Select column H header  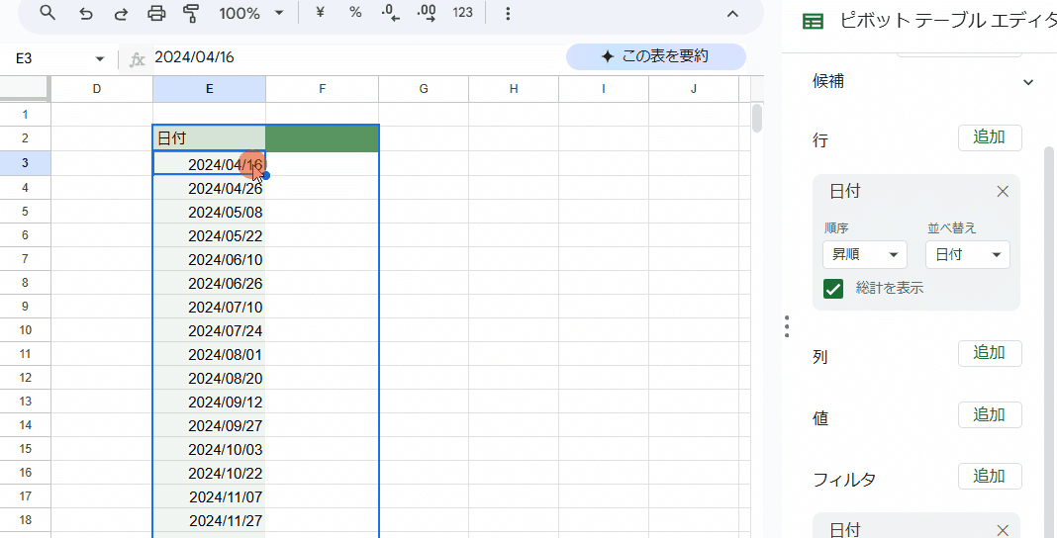(514, 89)
